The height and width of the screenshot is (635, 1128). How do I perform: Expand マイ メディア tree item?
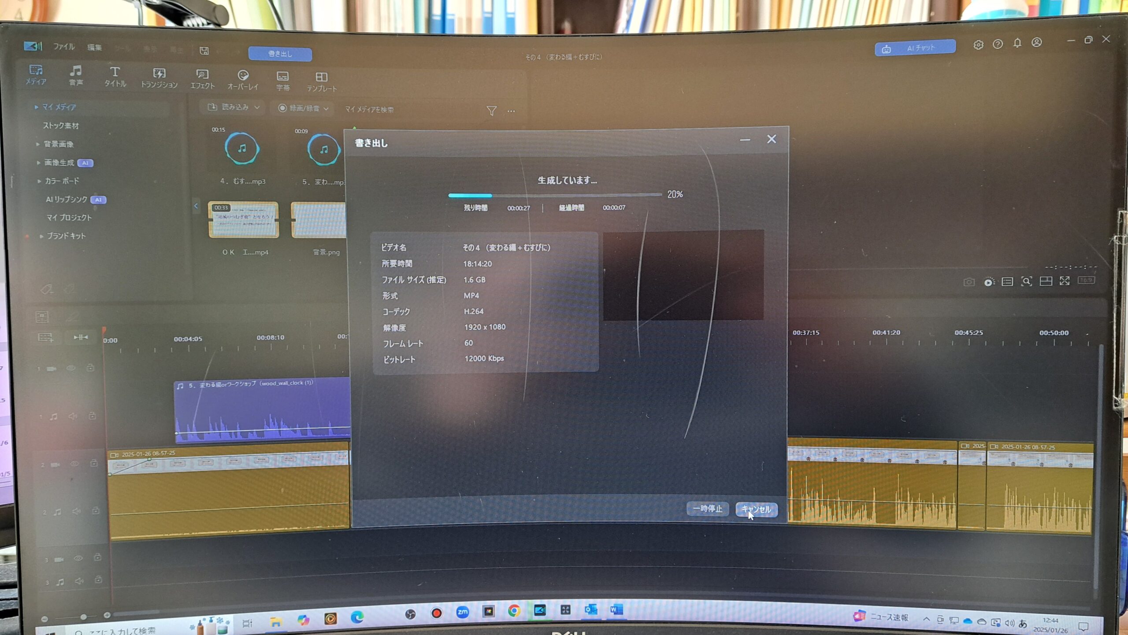[x=36, y=107]
